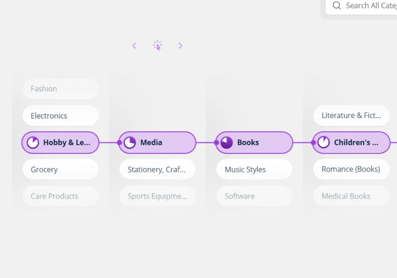The width and height of the screenshot is (397, 278).
Task: Click the pie chart icon on Hobby & Leisure
Action: [33, 143]
